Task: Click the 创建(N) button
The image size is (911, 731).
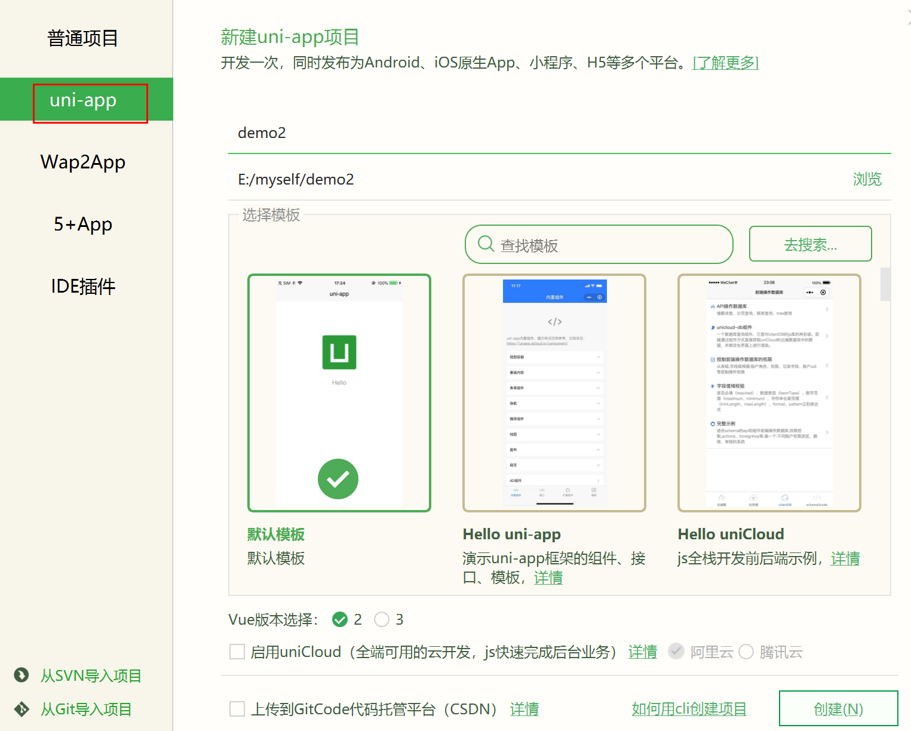Action: [839, 709]
